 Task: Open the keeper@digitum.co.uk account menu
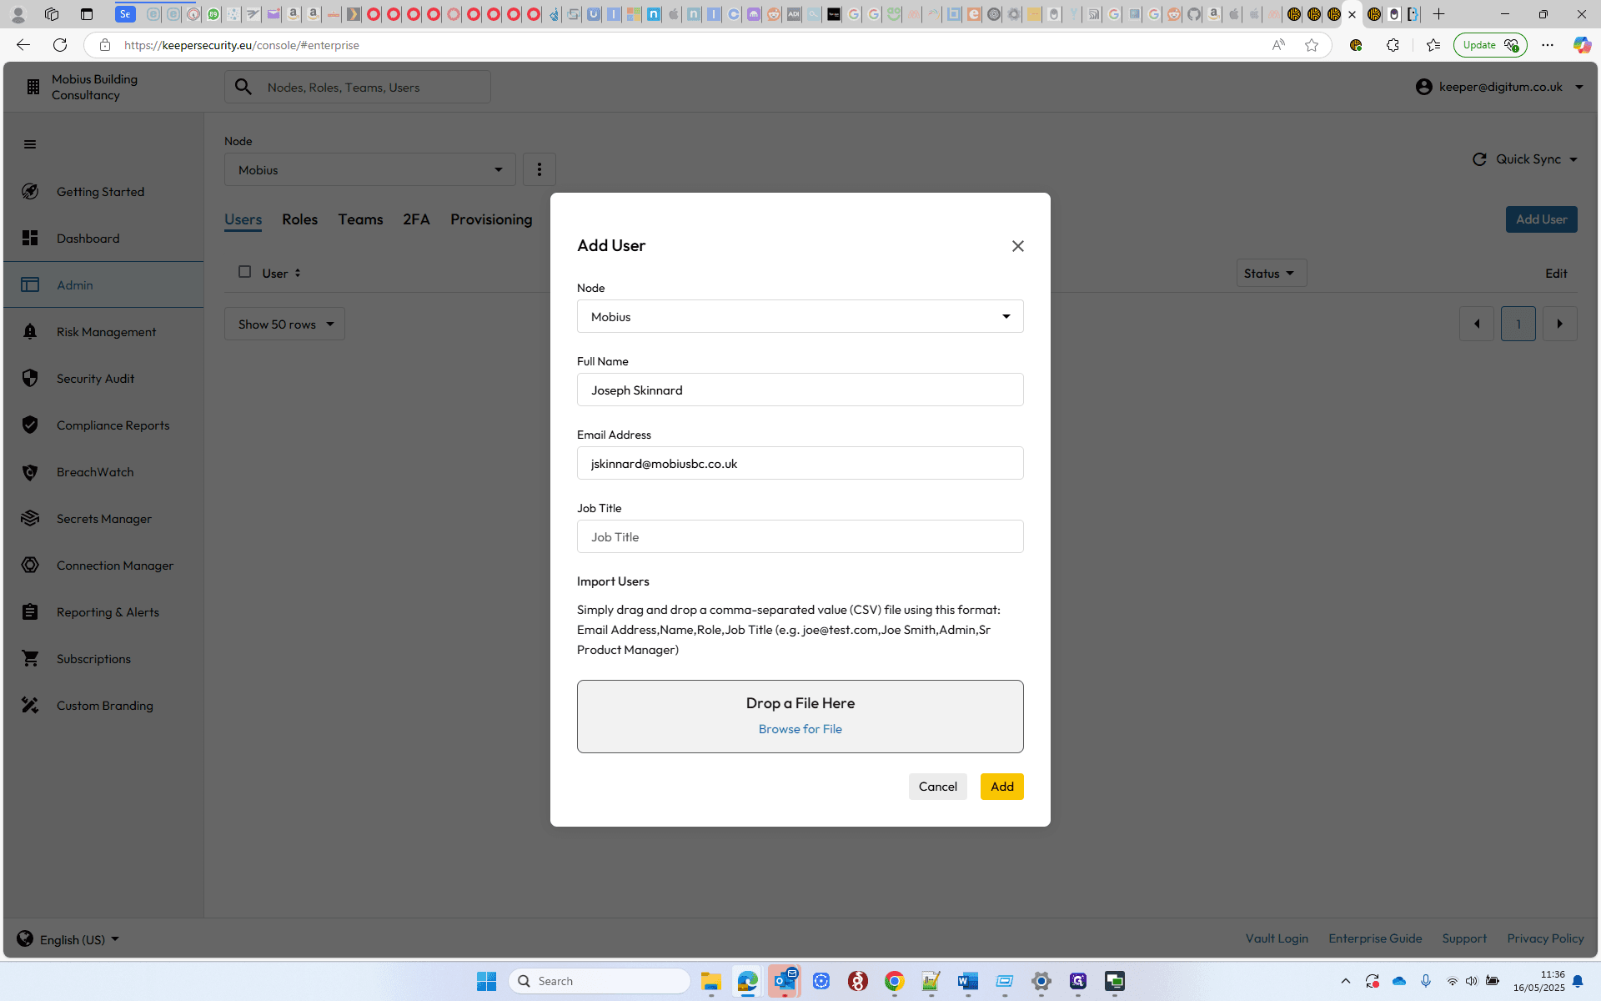coord(1499,87)
